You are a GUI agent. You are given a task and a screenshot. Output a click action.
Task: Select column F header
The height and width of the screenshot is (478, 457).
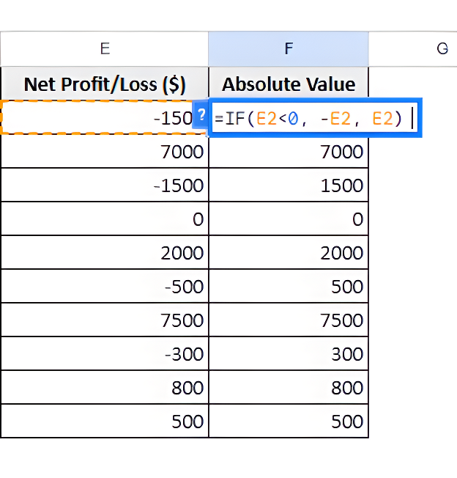289,49
